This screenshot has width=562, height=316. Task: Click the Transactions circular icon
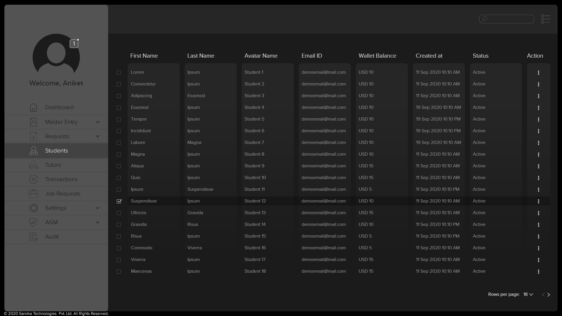[33, 179]
